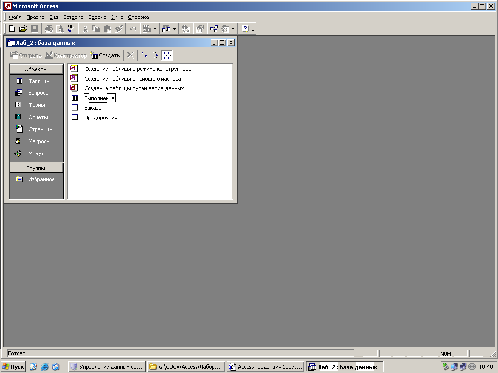Click the Конструктор button

[66, 55]
